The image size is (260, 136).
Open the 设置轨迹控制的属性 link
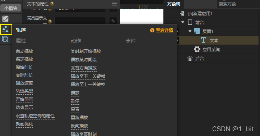(35, 116)
